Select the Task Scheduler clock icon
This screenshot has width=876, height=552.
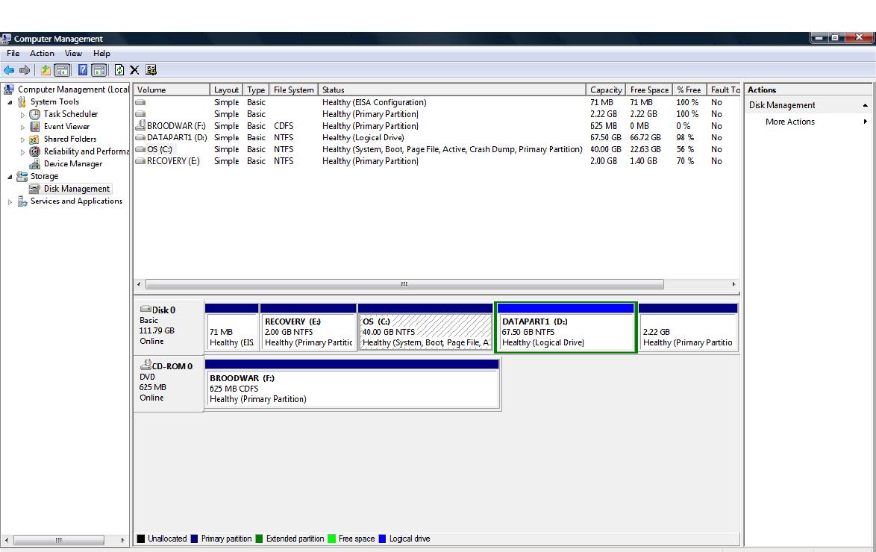(34, 114)
